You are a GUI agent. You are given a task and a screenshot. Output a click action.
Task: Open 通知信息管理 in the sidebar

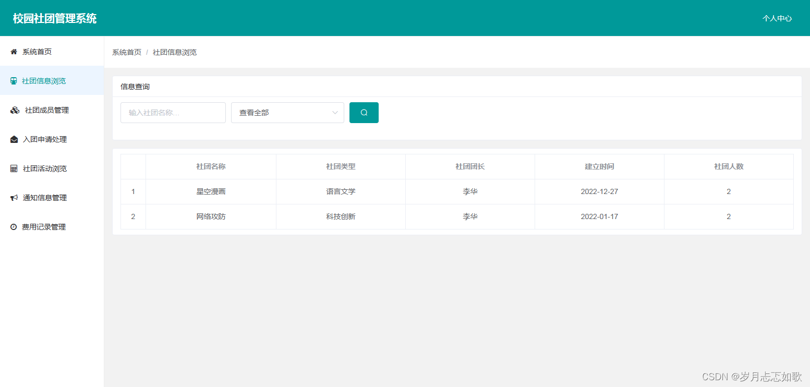click(52, 198)
